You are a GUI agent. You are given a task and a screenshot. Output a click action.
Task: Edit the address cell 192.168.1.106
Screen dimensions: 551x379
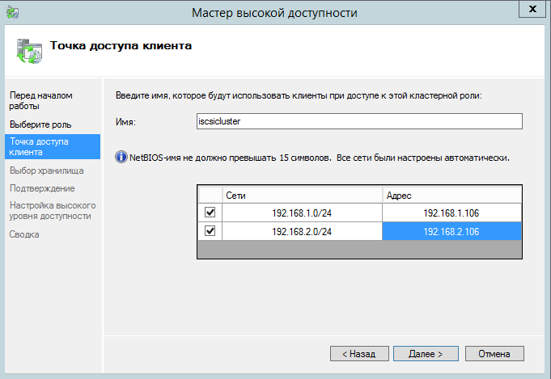(451, 213)
